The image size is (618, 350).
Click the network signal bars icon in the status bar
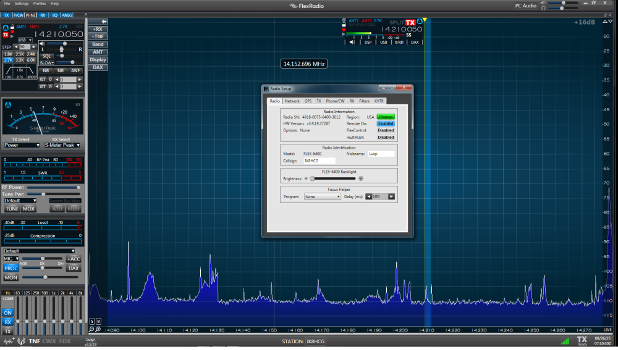point(565,341)
